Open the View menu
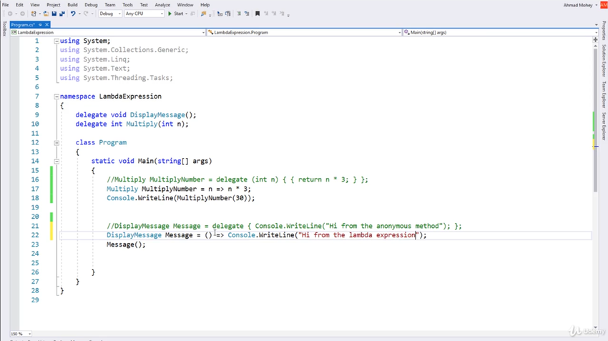 point(35,5)
